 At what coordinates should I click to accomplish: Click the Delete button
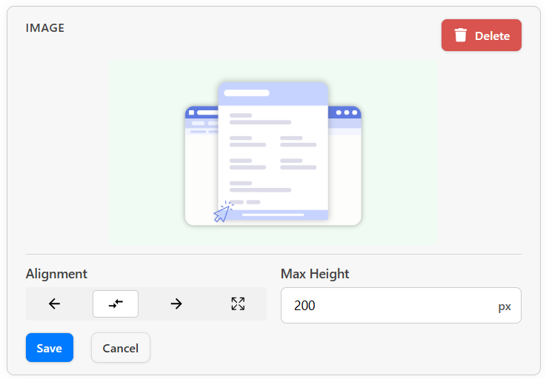tap(482, 35)
